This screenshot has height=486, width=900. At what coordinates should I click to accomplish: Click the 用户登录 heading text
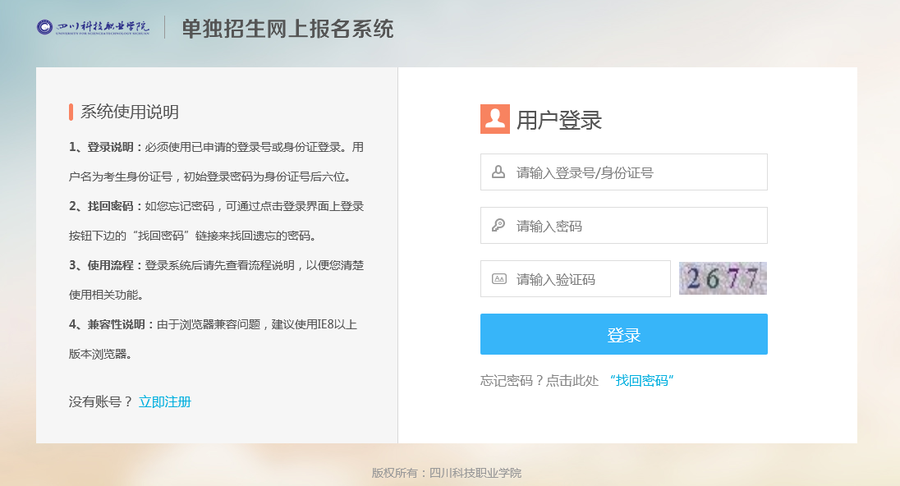tap(559, 120)
